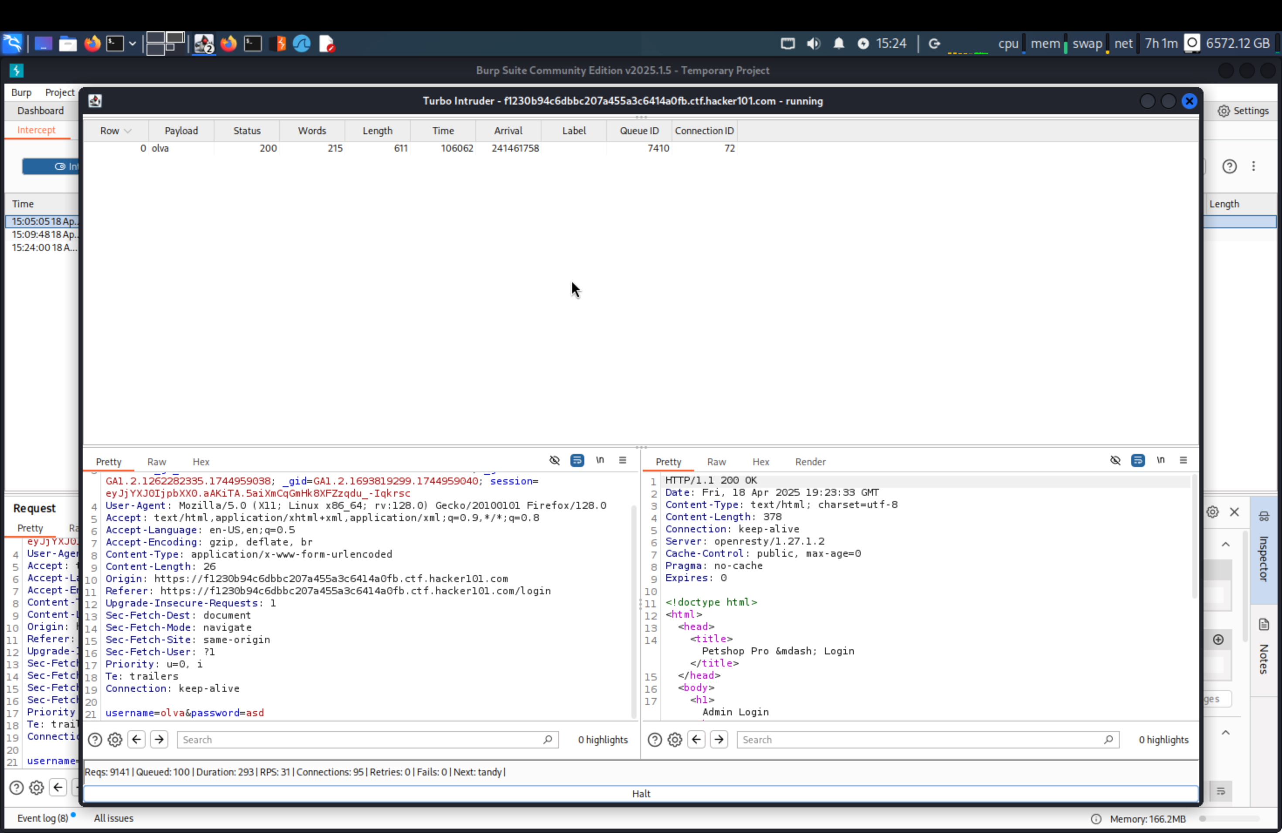Open terminal launcher in taskbar
Screen dimensions: 1282x833
coord(115,44)
